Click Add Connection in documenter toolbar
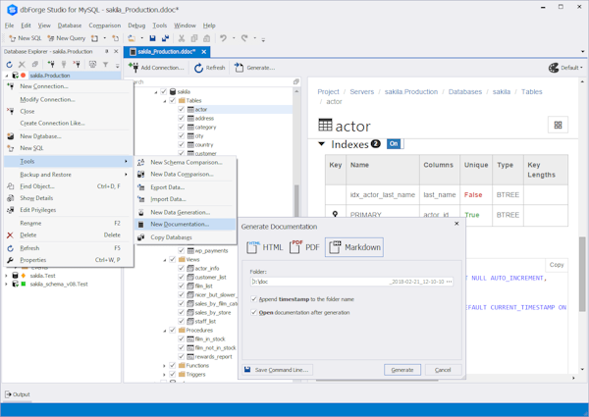589x417 pixels. click(x=156, y=68)
